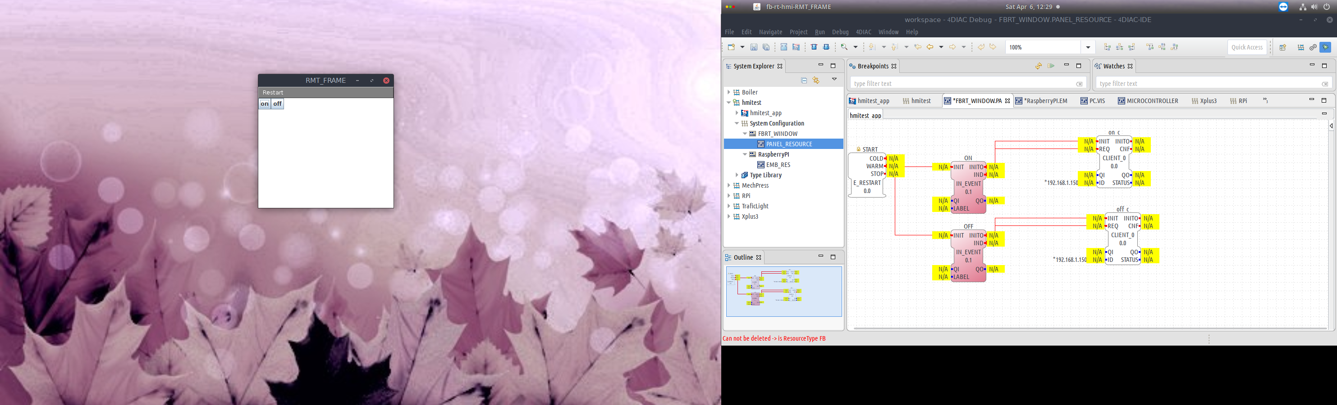The width and height of the screenshot is (1337, 405).
Task: Click the Open Perspective icon
Action: (1282, 47)
